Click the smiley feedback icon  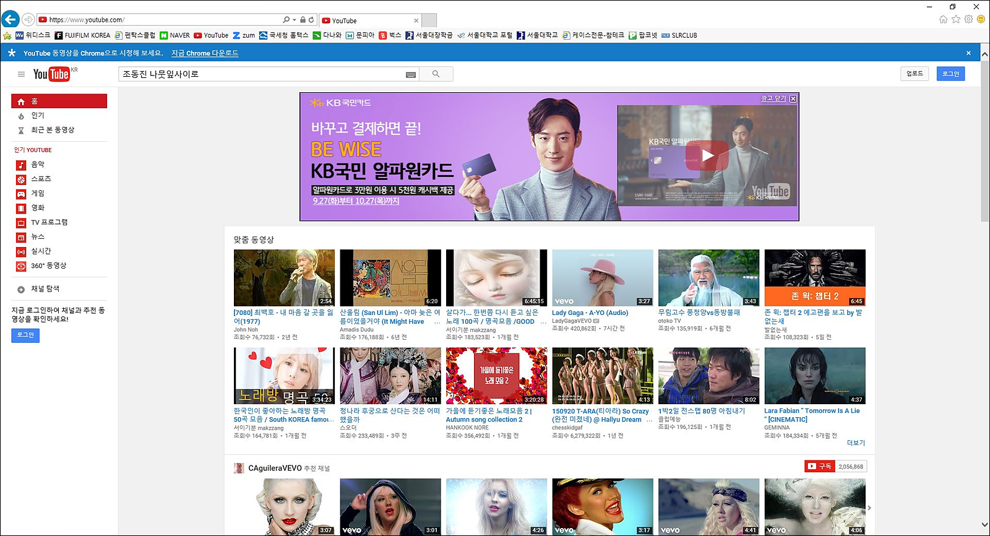(981, 19)
